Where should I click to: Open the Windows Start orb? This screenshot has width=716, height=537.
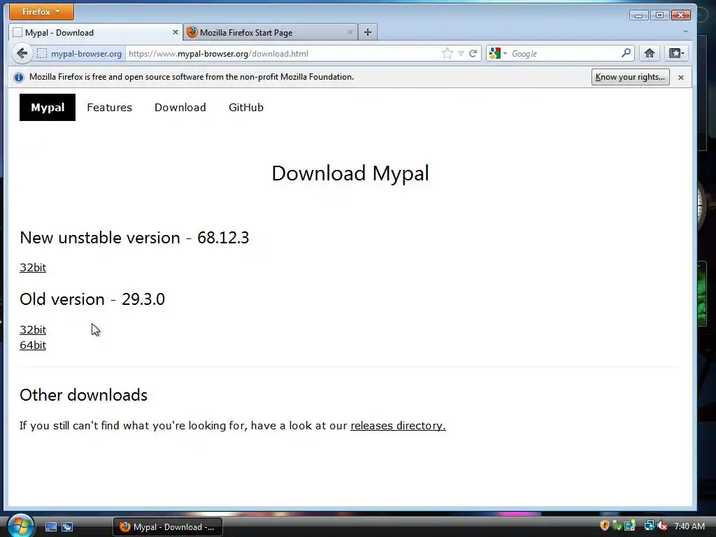pos(20,526)
